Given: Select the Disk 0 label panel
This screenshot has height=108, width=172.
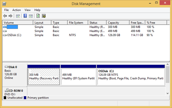Looking at the screenshot, I should [x=15, y=74].
